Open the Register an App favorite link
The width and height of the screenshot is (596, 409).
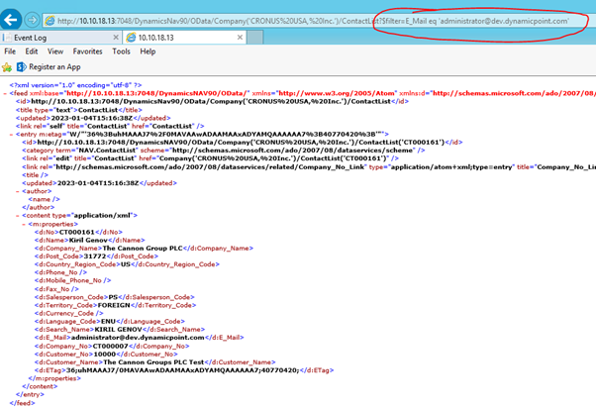tap(54, 67)
